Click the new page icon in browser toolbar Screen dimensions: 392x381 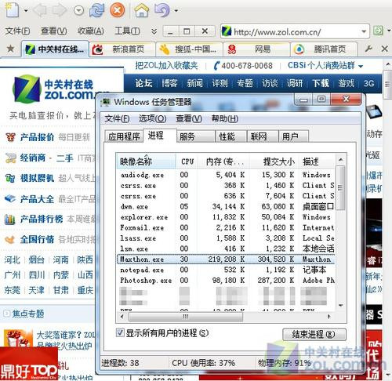(x=13, y=10)
